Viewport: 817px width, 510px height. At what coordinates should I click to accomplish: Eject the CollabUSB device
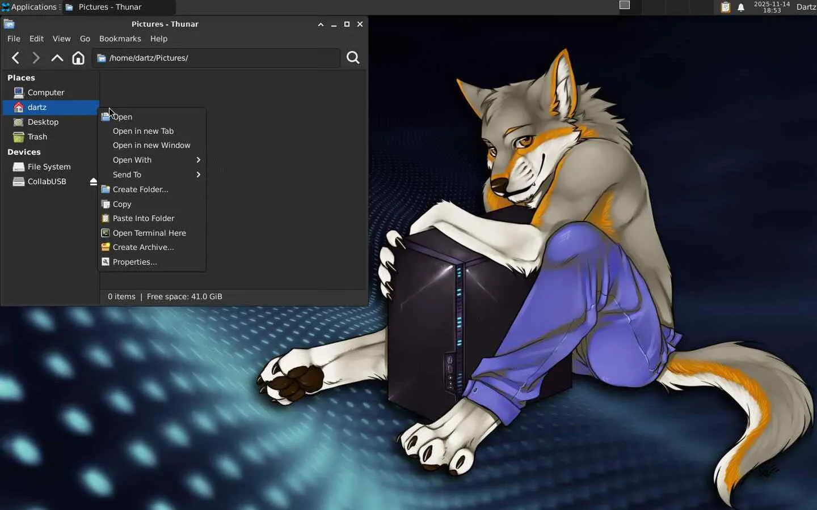[x=94, y=182]
